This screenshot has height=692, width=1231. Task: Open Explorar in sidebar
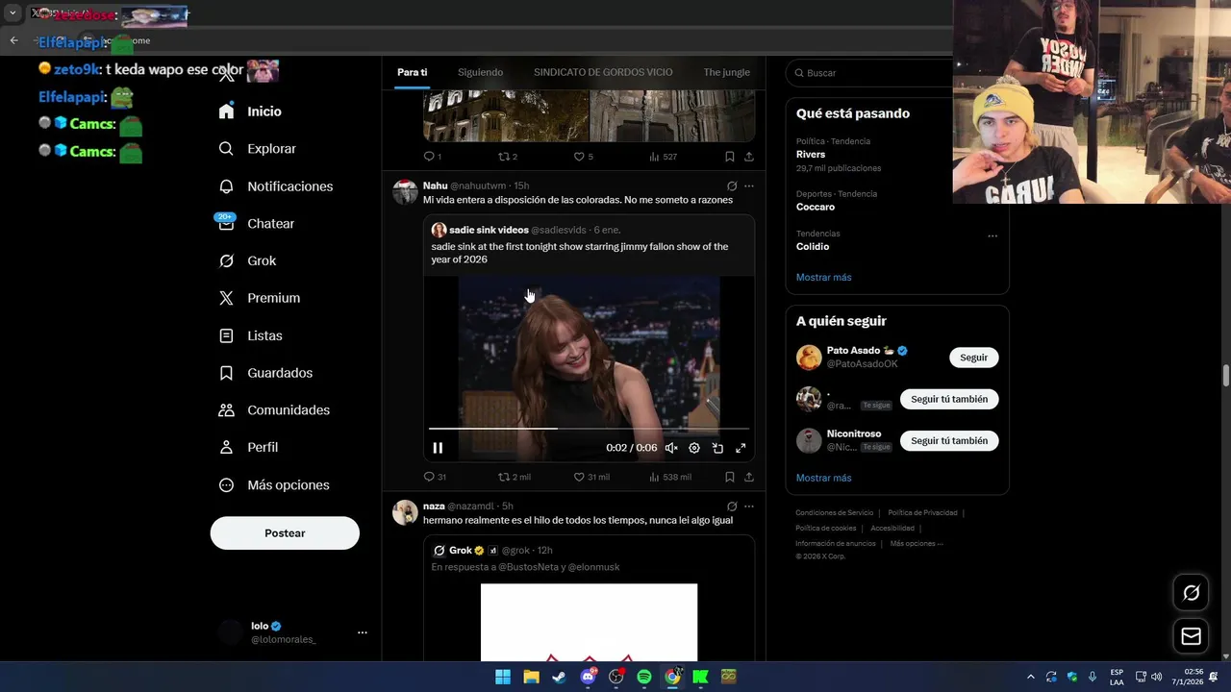click(257, 149)
